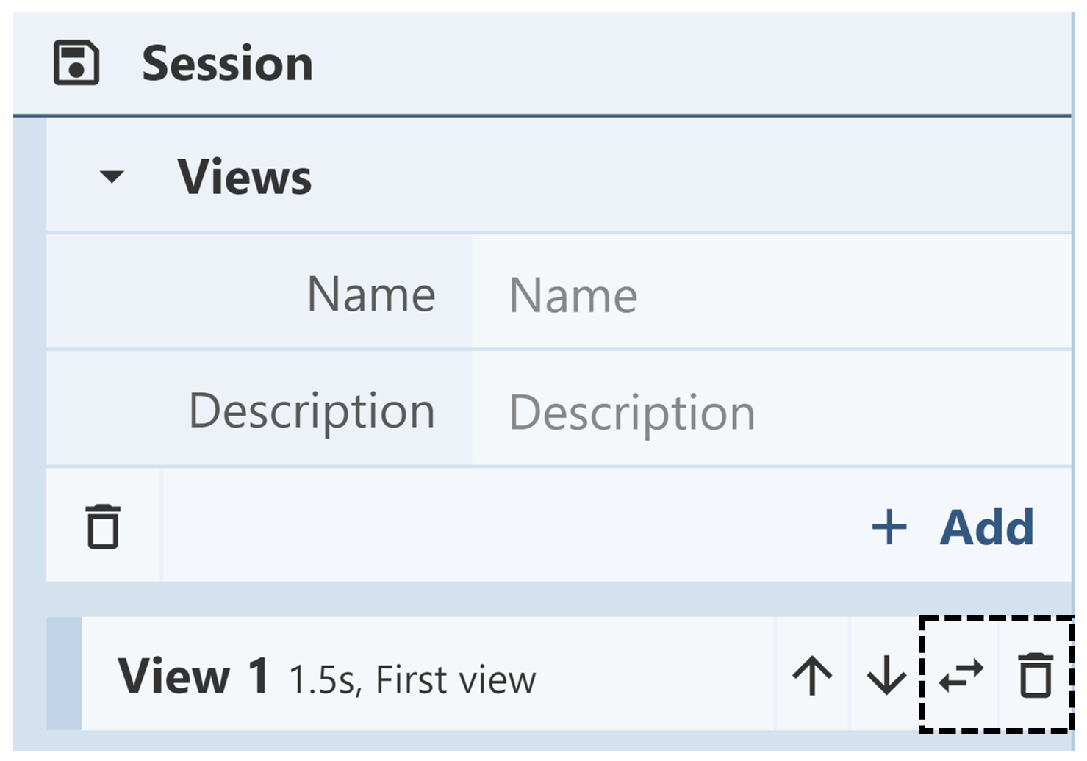Screen dimensions: 1087x761
Task: Click the plus icon beside Add
Action: [x=889, y=527]
